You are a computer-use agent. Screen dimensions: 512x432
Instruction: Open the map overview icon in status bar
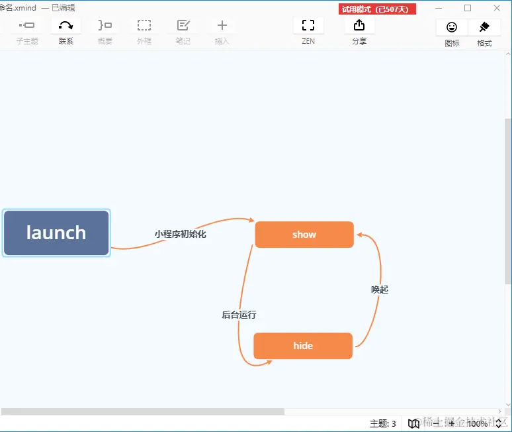click(x=413, y=424)
